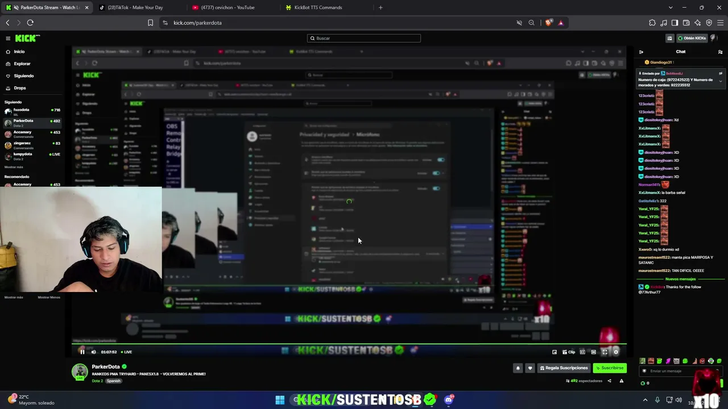Viewport: 728px width, 409px height.
Task: Create a Clip of the stream
Action: tap(569, 352)
